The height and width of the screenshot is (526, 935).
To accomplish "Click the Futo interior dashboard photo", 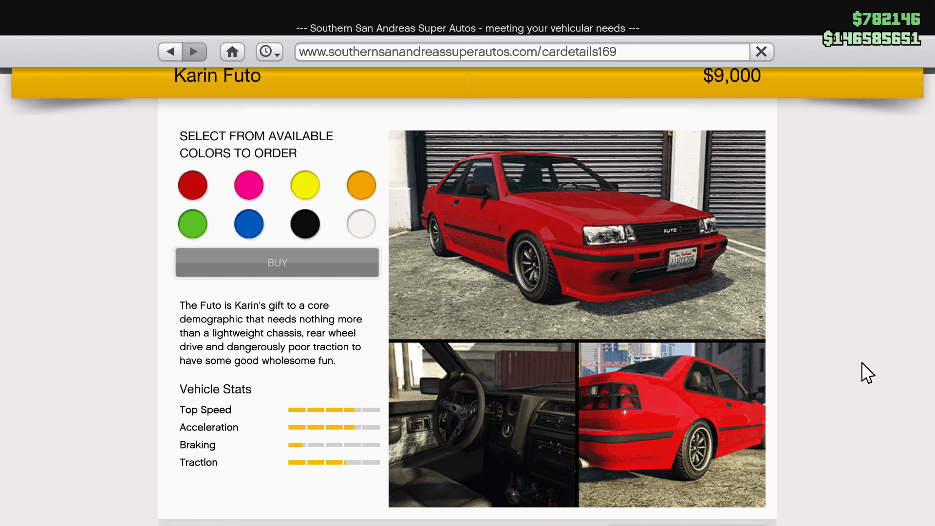I will point(483,425).
